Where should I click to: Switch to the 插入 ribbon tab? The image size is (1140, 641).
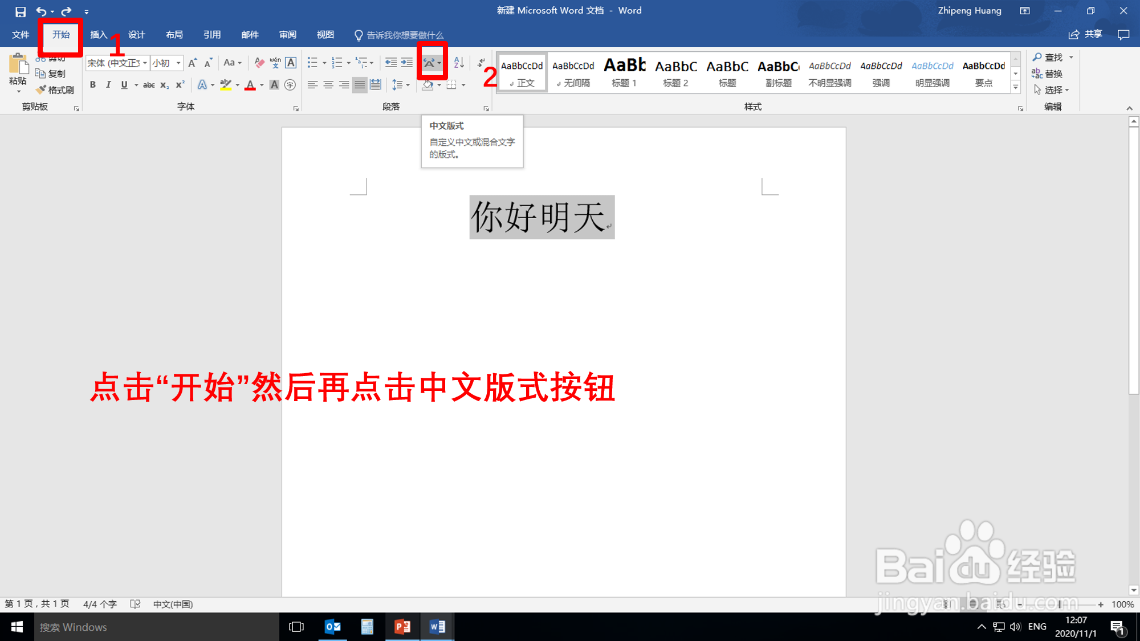tap(98, 35)
